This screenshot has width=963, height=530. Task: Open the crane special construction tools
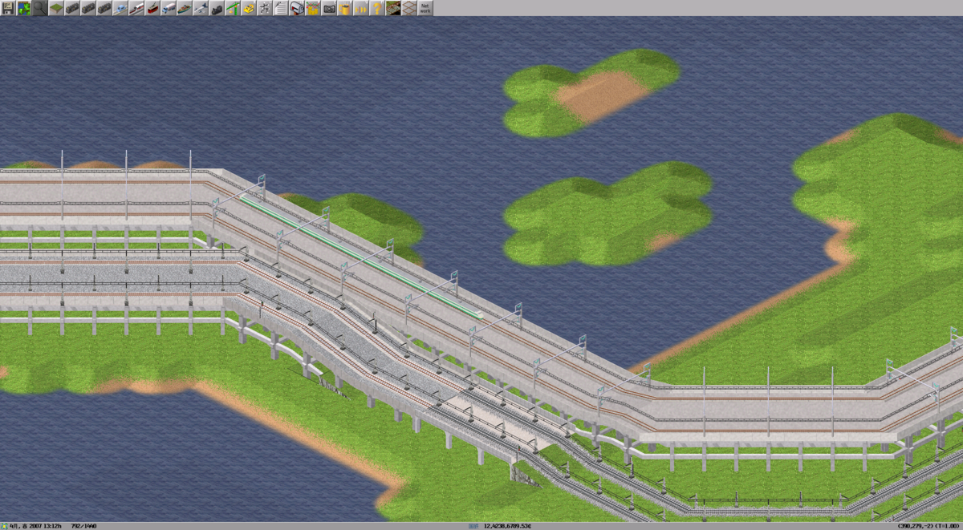point(233,8)
